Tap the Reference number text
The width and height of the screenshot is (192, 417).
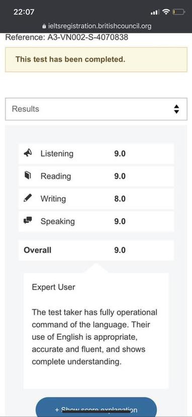coord(67,37)
